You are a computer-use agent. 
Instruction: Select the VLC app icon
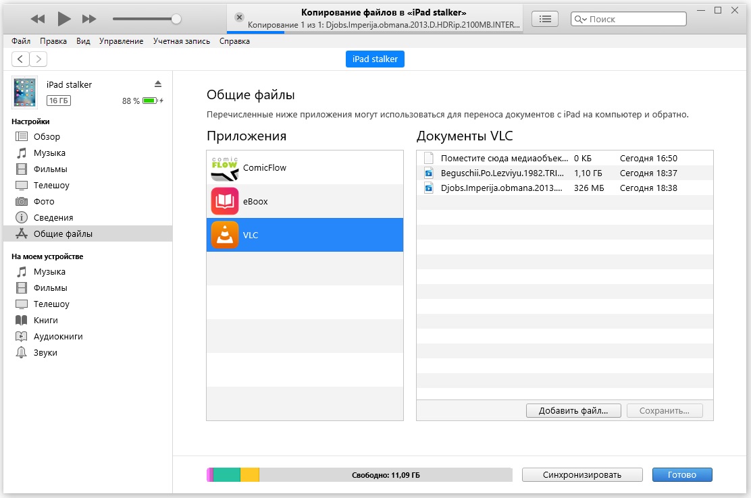[x=225, y=235]
